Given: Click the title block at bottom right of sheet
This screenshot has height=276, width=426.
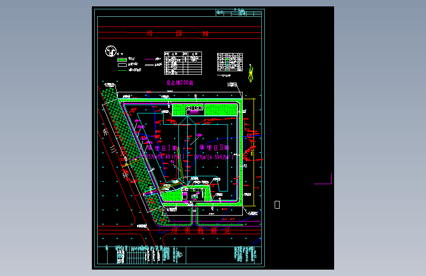Looking at the screenshot, I should [x=245, y=254].
